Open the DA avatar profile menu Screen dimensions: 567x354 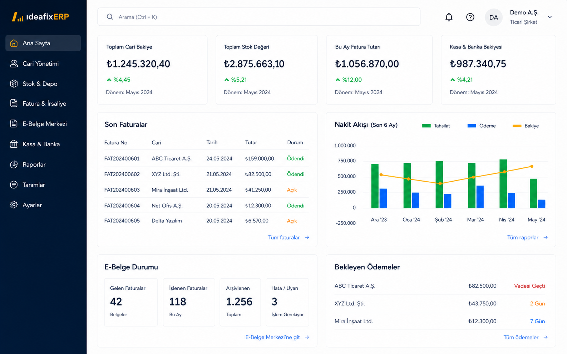tap(494, 17)
